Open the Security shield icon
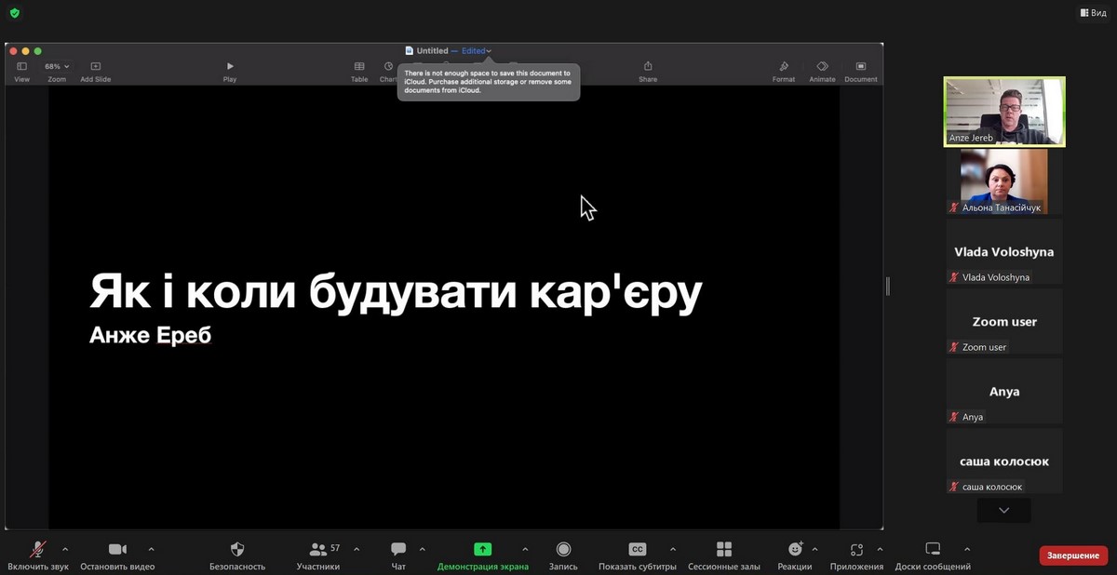The width and height of the screenshot is (1117, 575). point(236,549)
